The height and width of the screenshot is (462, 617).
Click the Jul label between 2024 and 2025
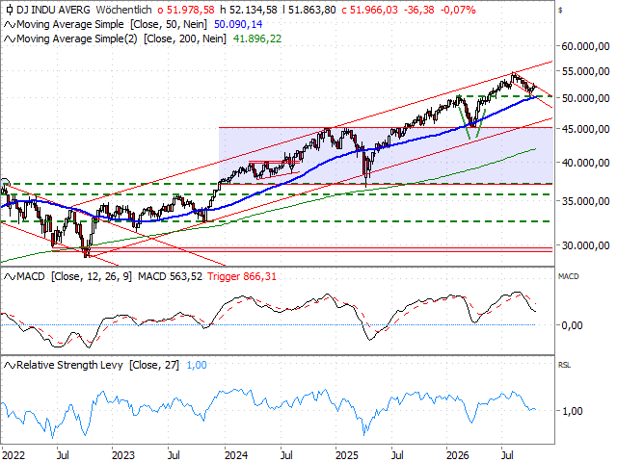pos(286,455)
